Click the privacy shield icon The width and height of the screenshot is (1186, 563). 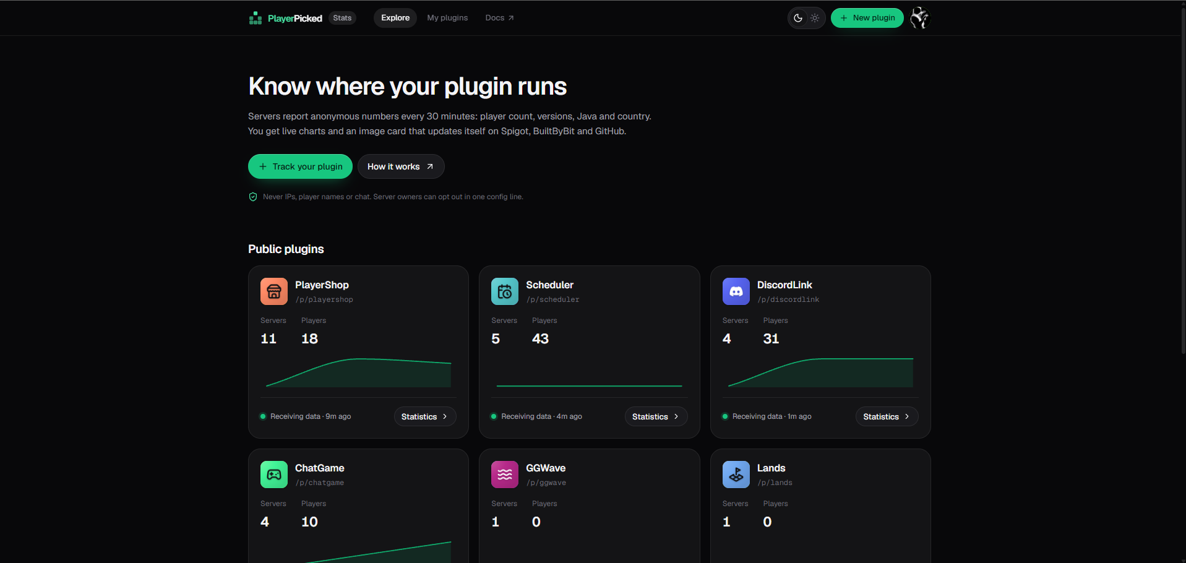(253, 197)
